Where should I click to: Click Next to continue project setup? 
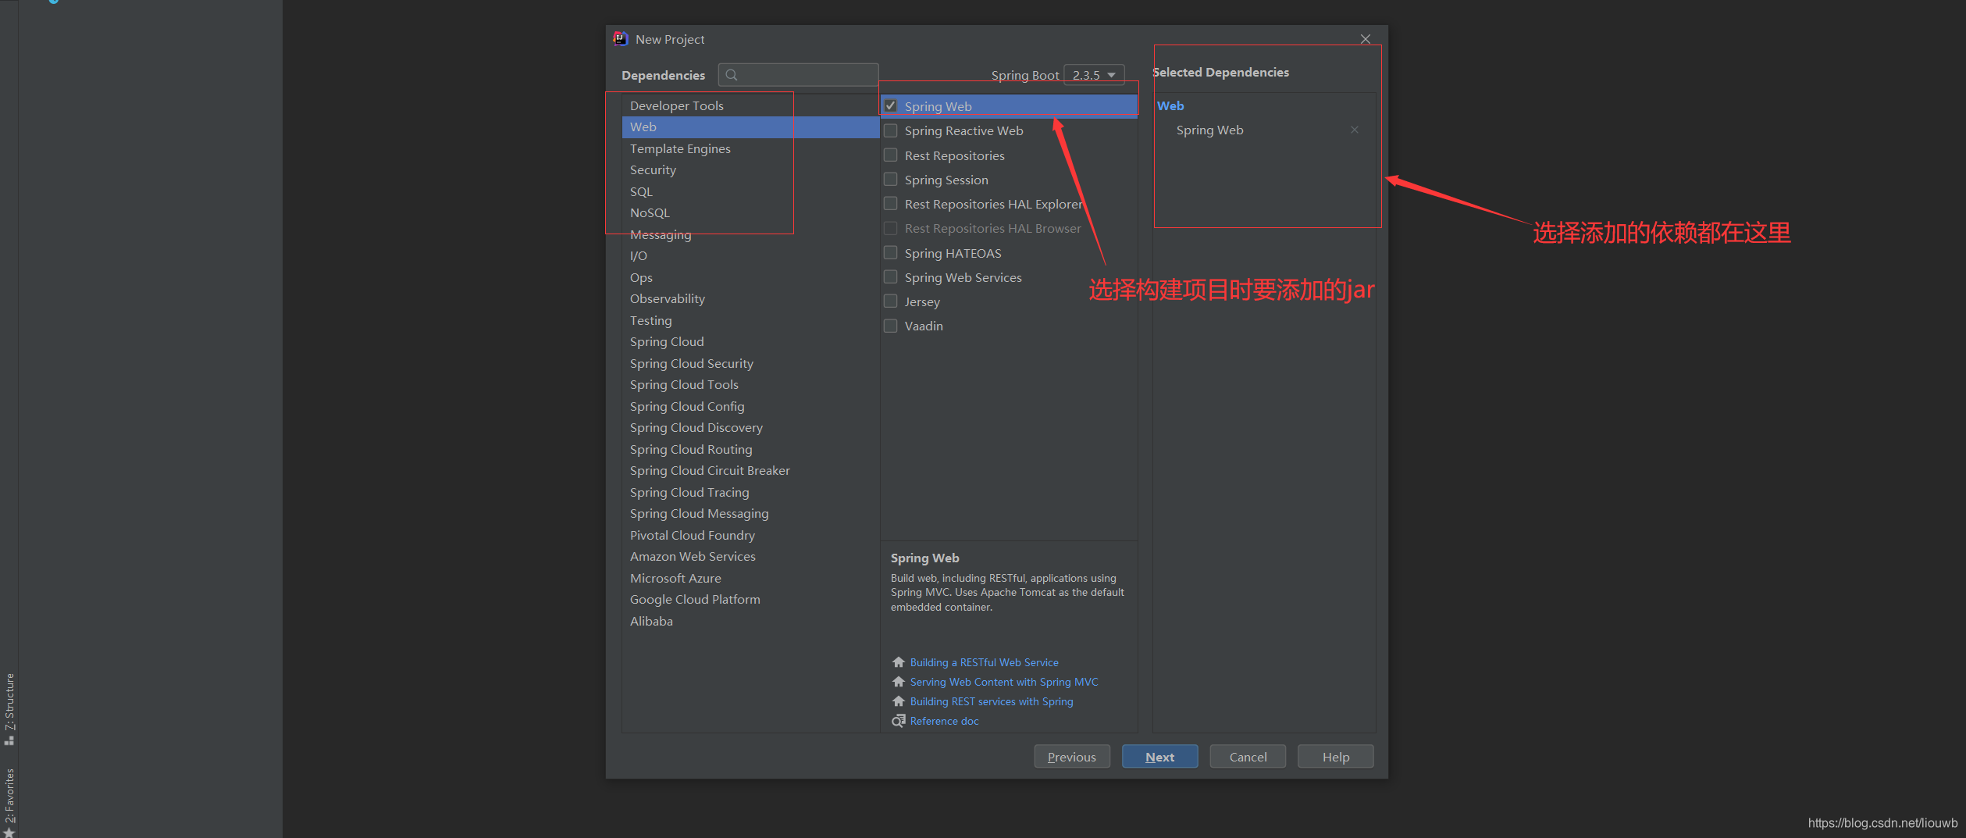1159,757
